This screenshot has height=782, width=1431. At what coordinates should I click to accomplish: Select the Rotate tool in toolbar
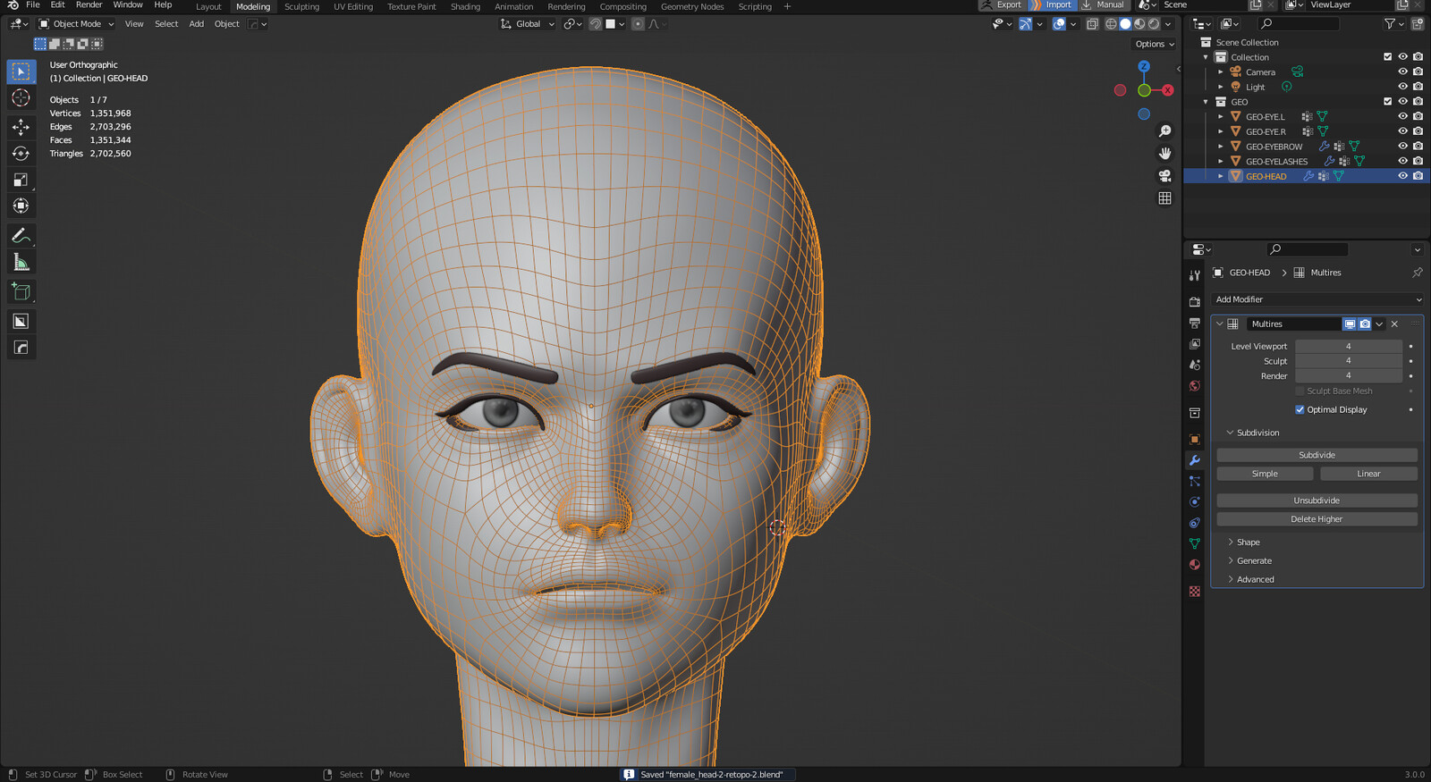[x=21, y=154]
